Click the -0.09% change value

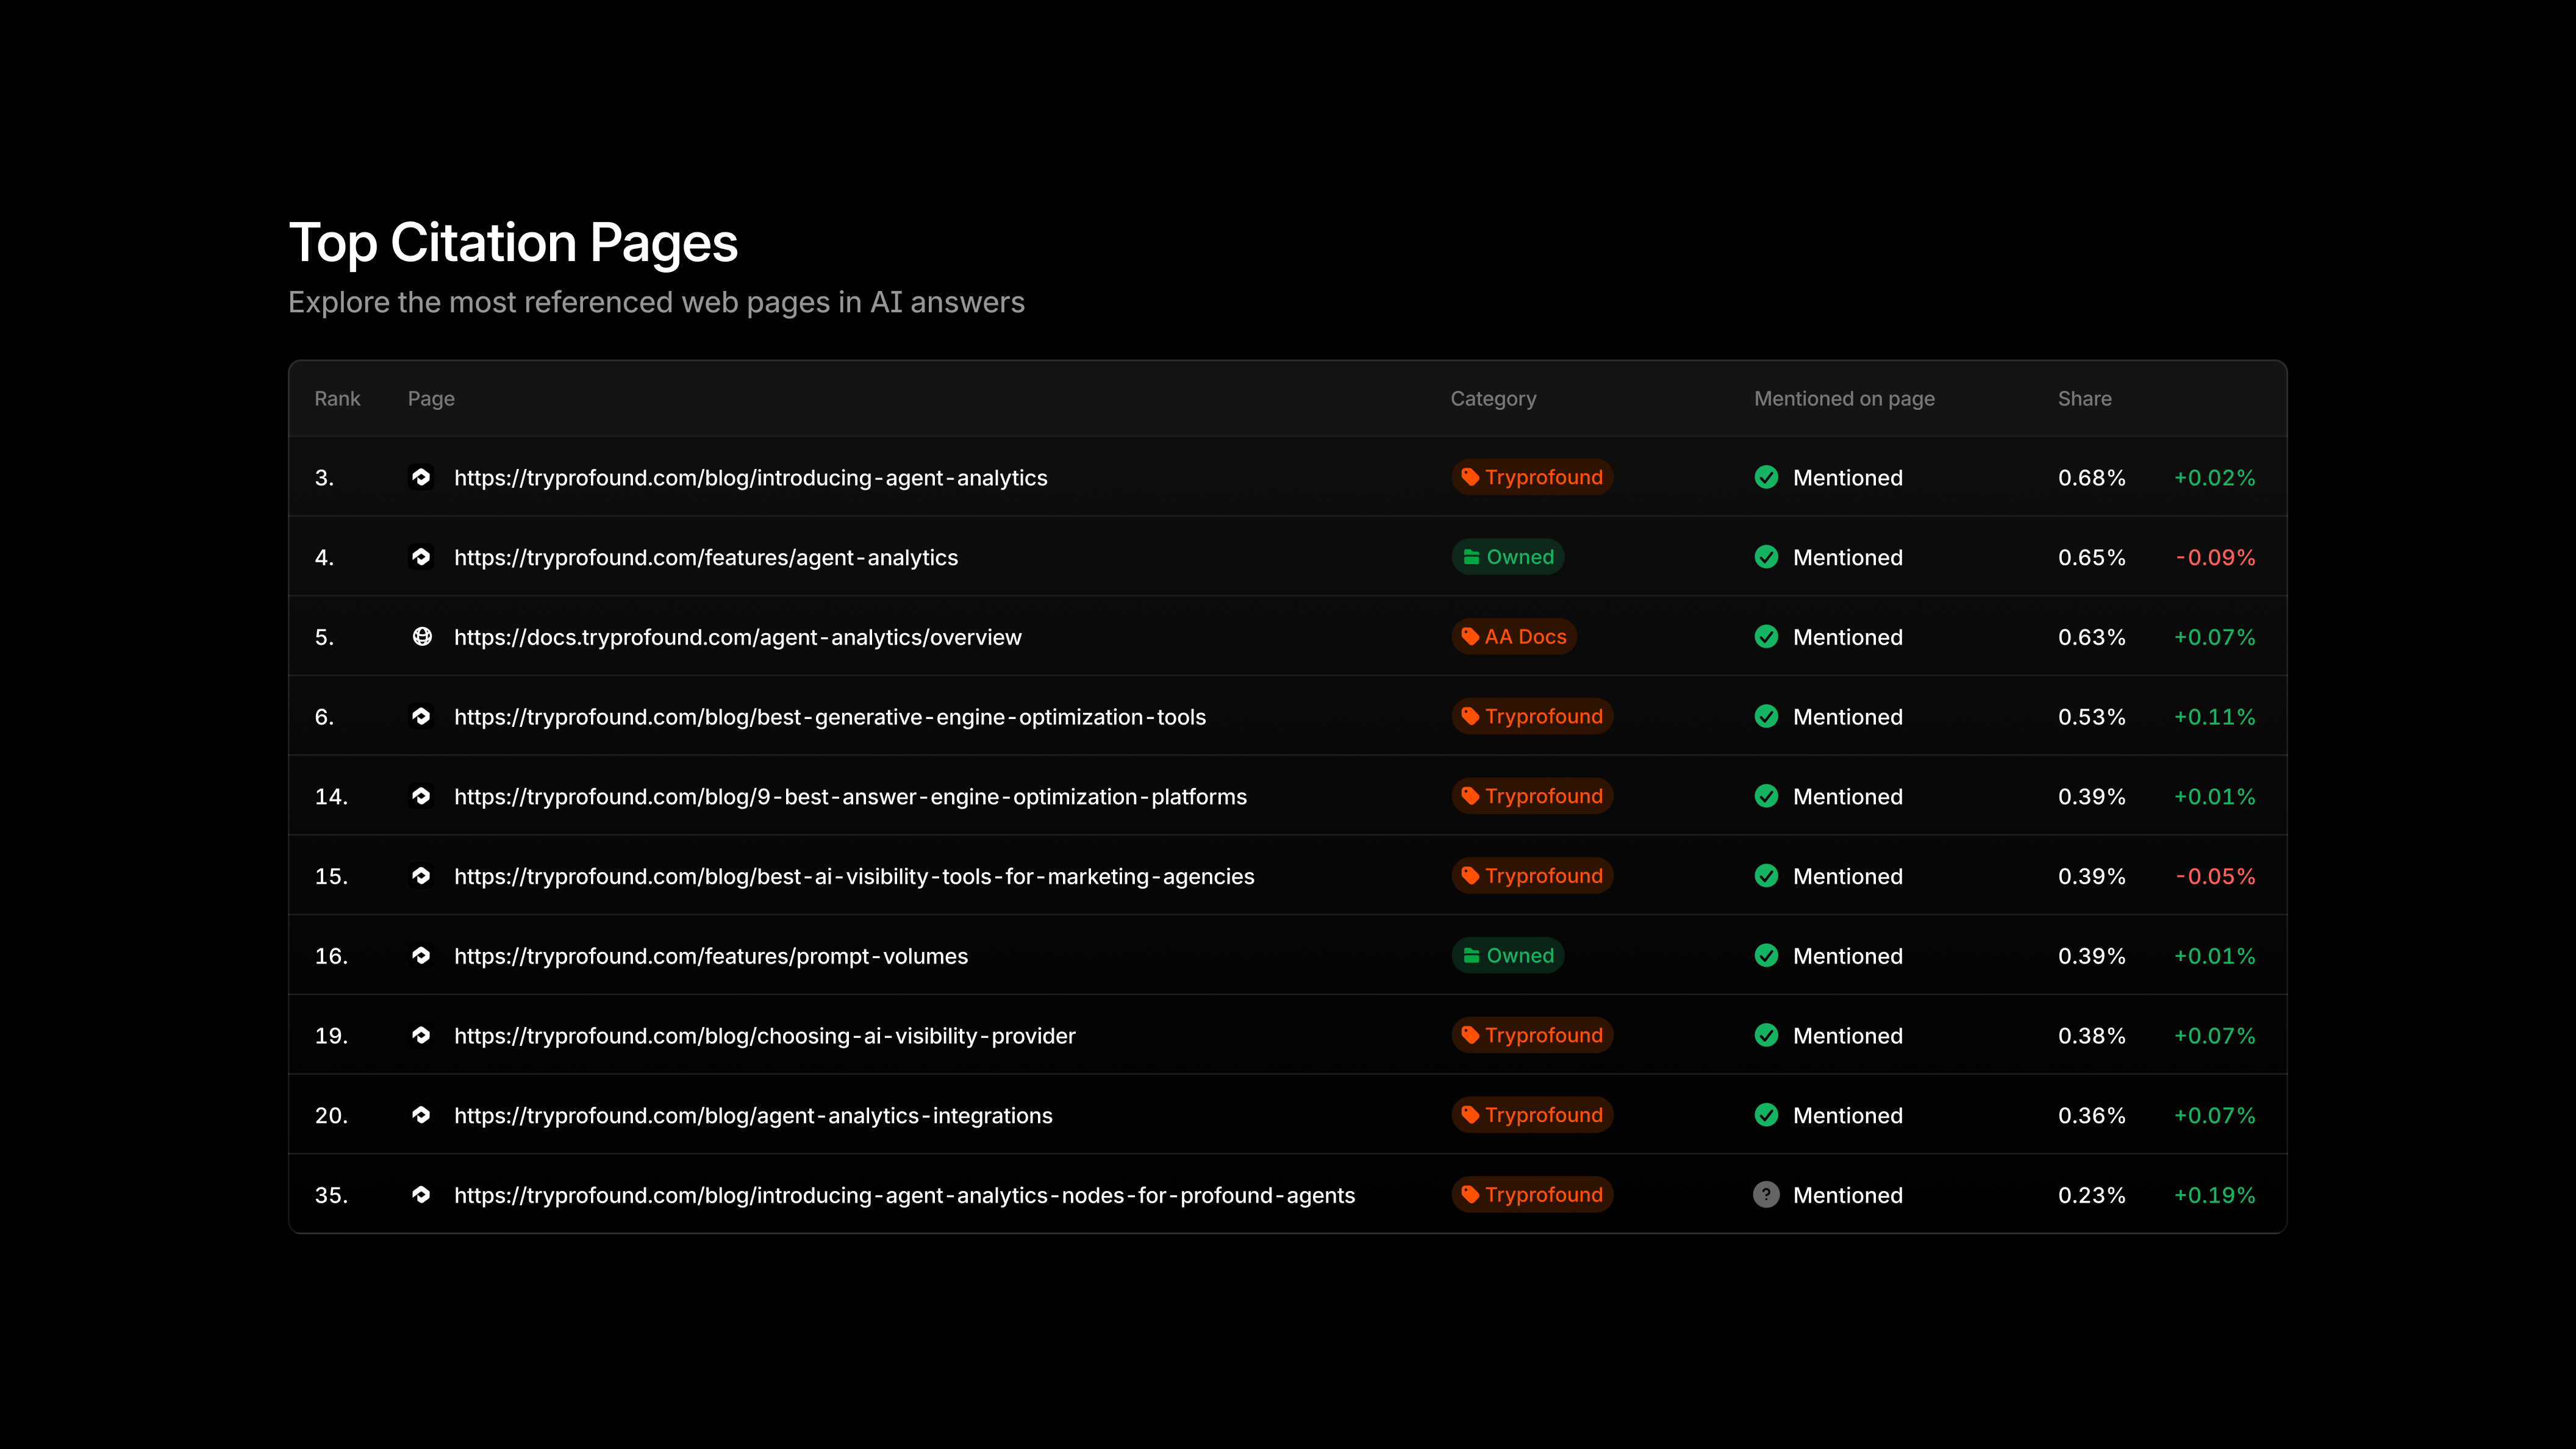[x=2216, y=558]
